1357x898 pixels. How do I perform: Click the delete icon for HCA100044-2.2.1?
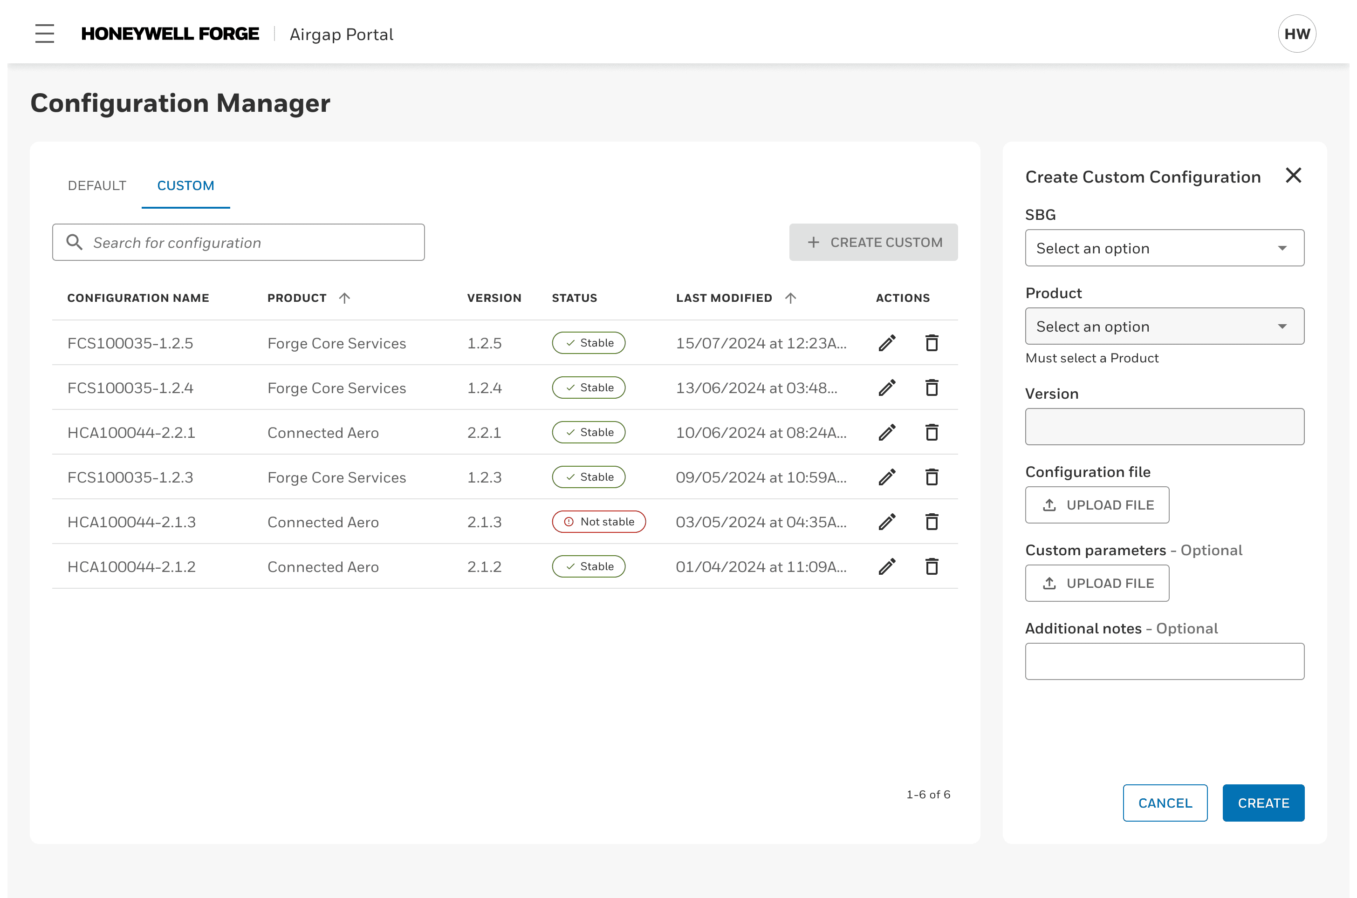[x=930, y=433]
